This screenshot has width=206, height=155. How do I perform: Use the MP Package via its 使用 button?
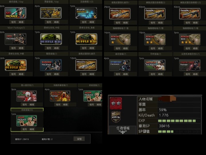(13, 22)
